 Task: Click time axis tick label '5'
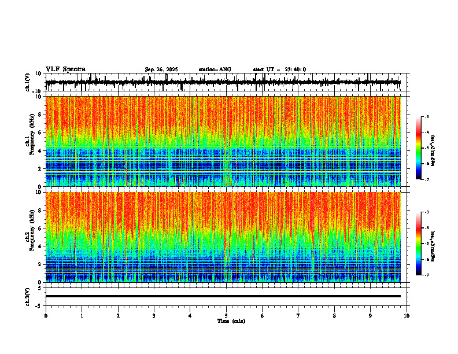click(x=226, y=316)
